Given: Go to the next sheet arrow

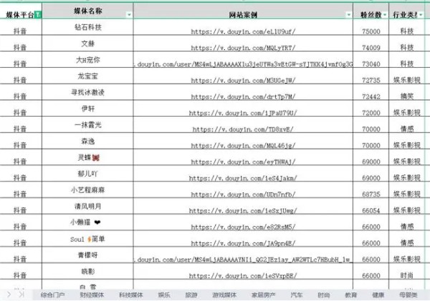Looking at the screenshot, I should click(9, 295).
